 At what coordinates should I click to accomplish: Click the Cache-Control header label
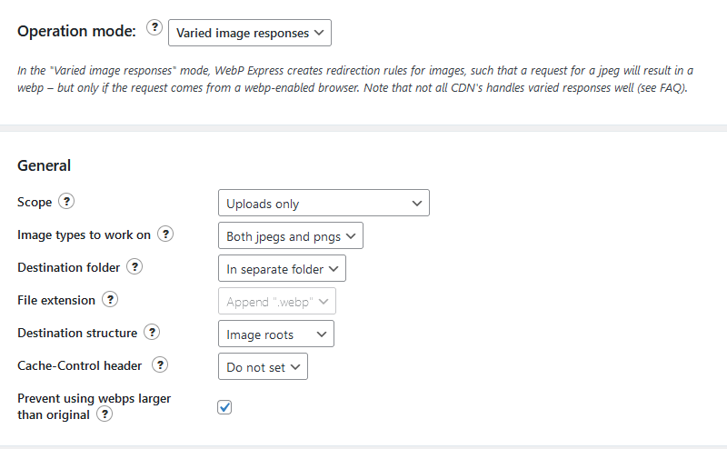(x=80, y=365)
